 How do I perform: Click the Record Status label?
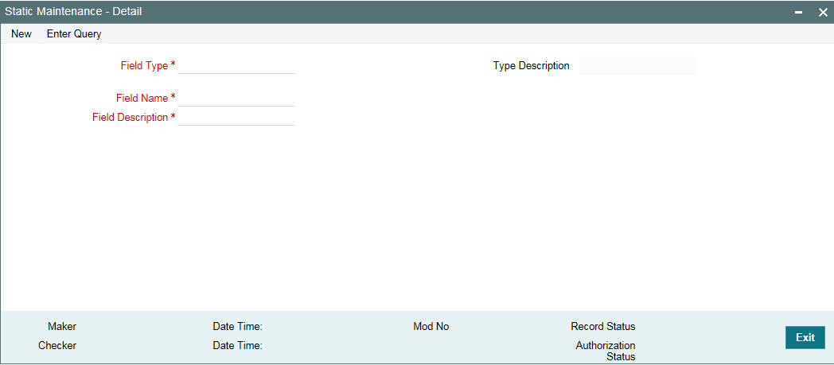point(603,326)
